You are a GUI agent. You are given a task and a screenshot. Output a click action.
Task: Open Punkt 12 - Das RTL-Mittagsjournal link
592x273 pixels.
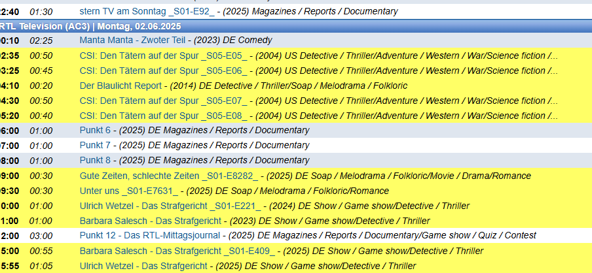click(x=149, y=236)
